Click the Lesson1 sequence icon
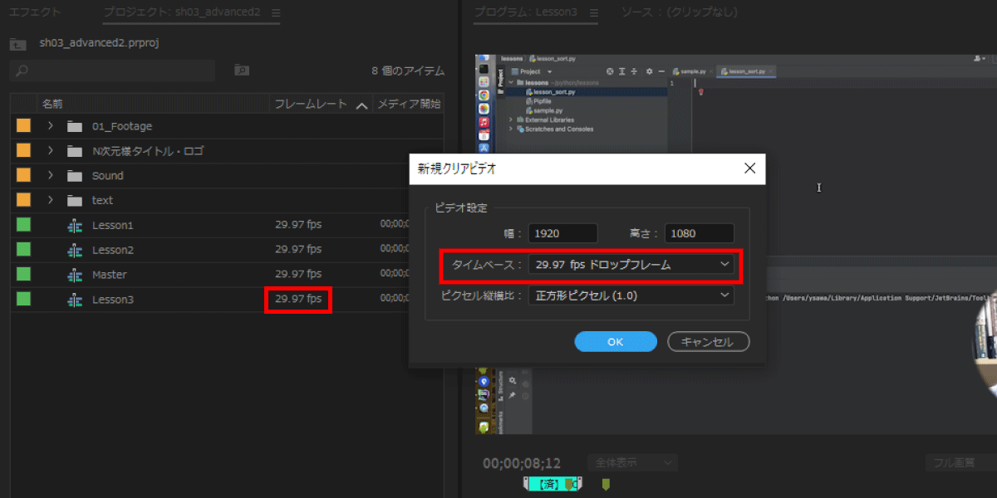The width and height of the screenshot is (997, 498). [75, 226]
